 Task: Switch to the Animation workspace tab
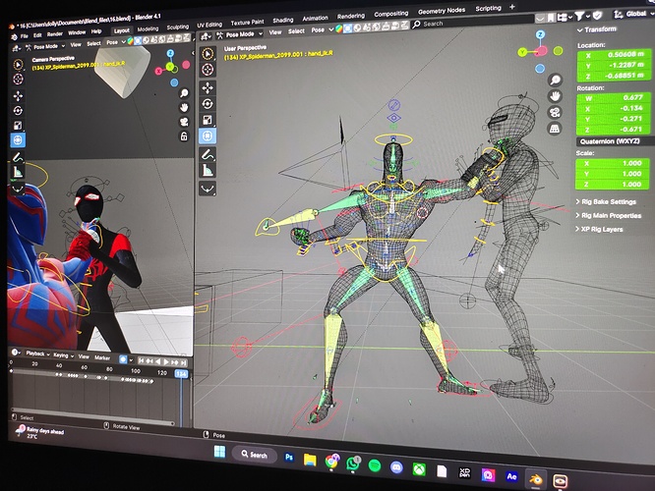tap(315, 18)
